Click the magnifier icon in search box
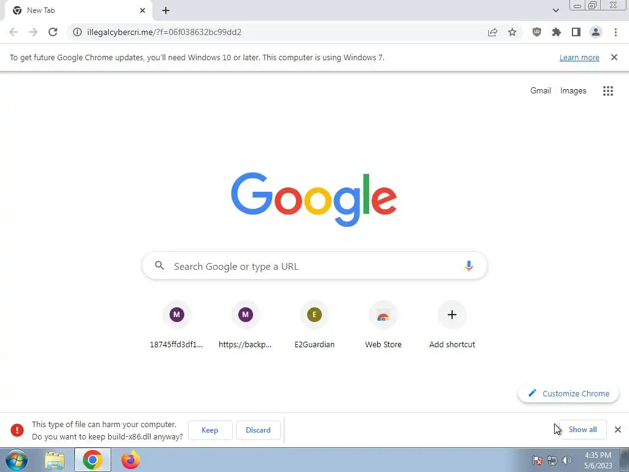The width and height of the screenshot is (629, 472). click(x=159, y=265)
